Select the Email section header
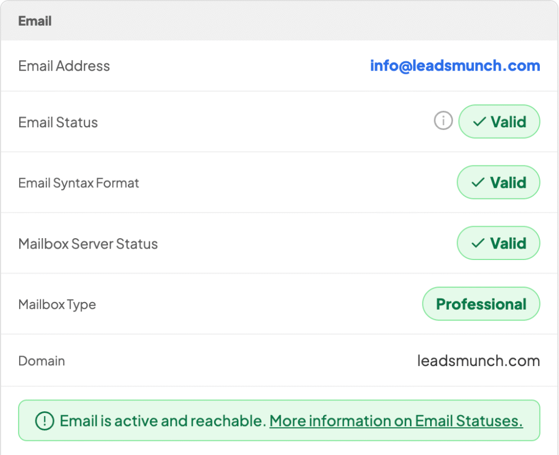Viewport: 559px width, 455px height. 35,21
